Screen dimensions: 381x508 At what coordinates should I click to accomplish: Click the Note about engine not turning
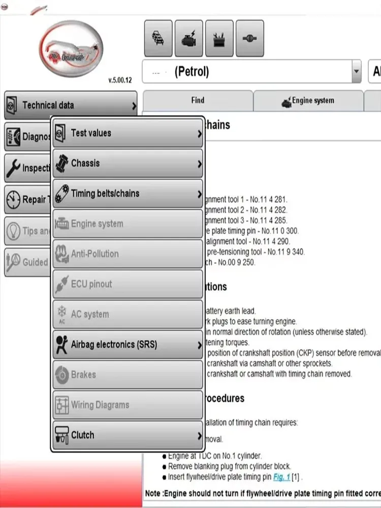tap(263, 493)
